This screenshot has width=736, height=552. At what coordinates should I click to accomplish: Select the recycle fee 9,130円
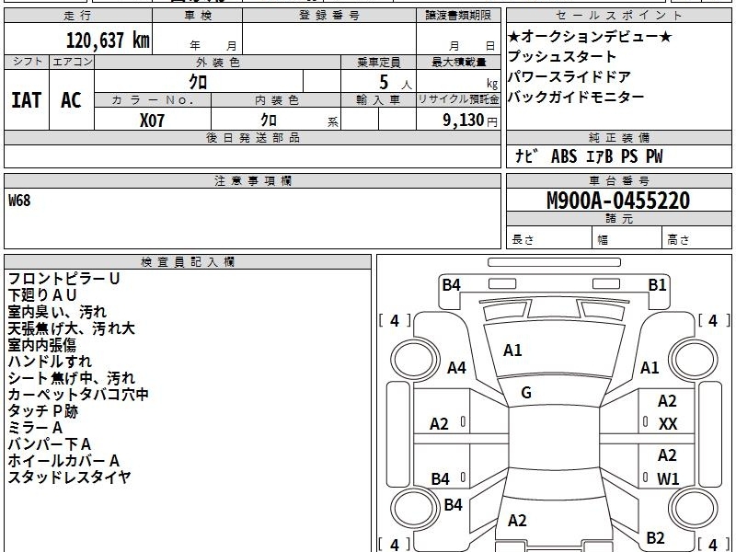(x=470, y=121)
